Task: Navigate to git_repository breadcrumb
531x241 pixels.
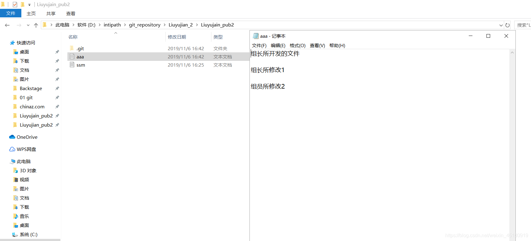Action: 145,25
